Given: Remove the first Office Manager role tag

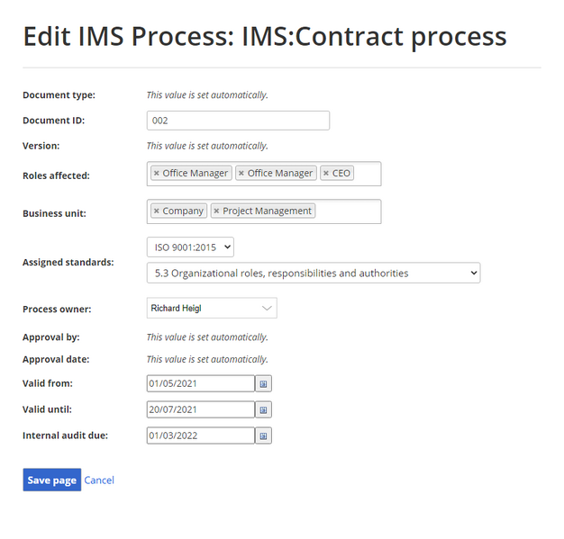Looking at the screenshot, I should (x=157, y=173).
